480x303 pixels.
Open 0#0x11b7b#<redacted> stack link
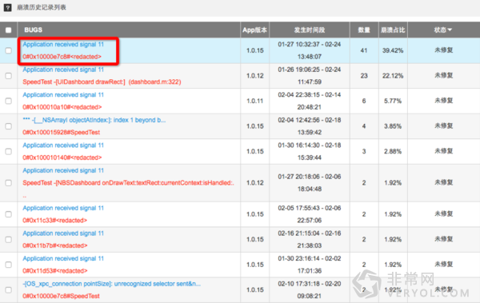click(x=55, y=245)
